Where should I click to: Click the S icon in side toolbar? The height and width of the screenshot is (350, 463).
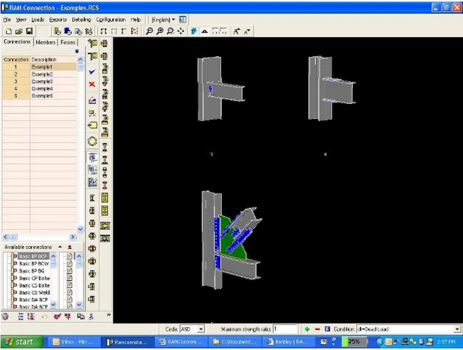[x=92, y=158]
